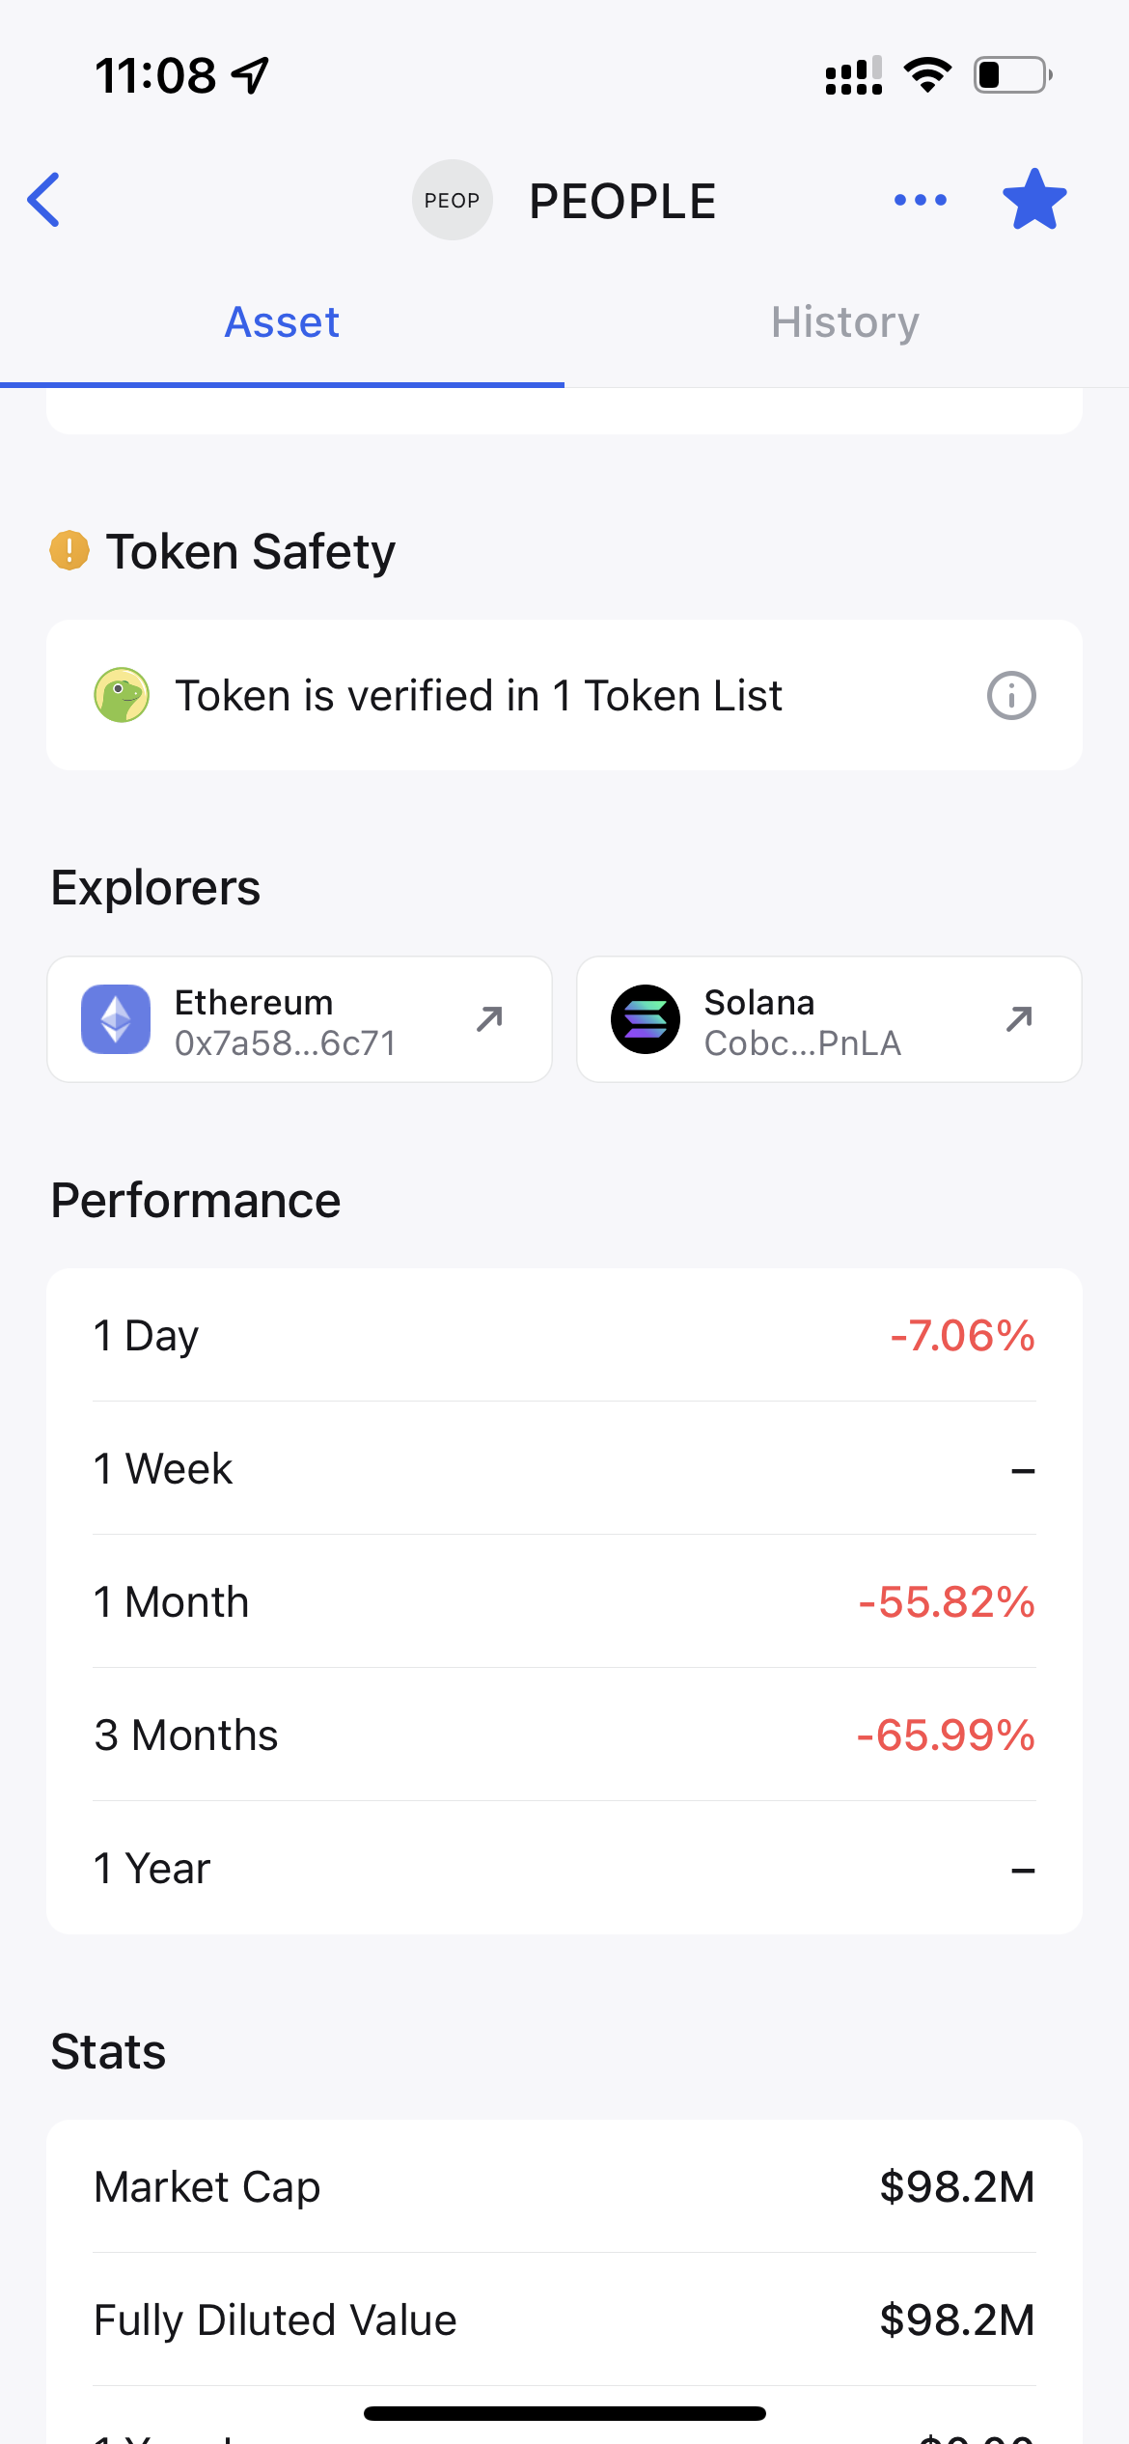The width and height of the screenshot is (1129, 2444).
Task: Click the Ethereum external link arrow
Action: [x=490, y=1018]
